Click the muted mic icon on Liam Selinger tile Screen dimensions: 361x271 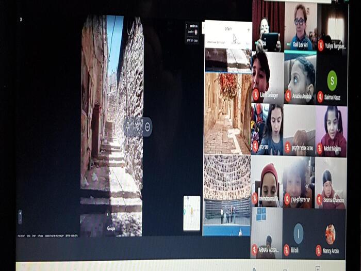click(256, 94)
